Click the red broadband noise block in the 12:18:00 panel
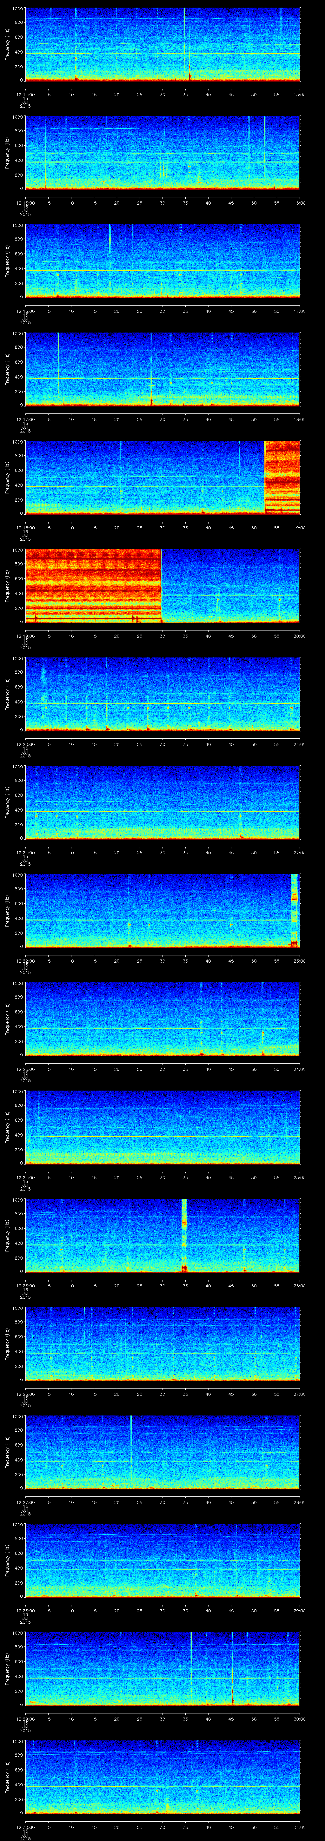 click(282, 478)
